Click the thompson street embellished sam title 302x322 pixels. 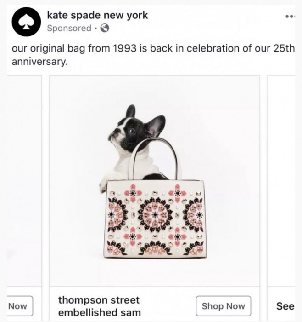(99, 306)
